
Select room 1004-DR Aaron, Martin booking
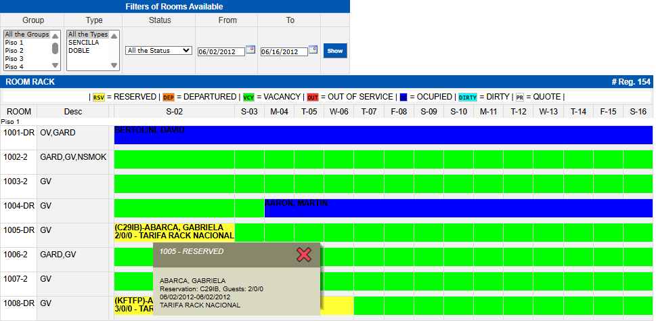coord(458,208)
